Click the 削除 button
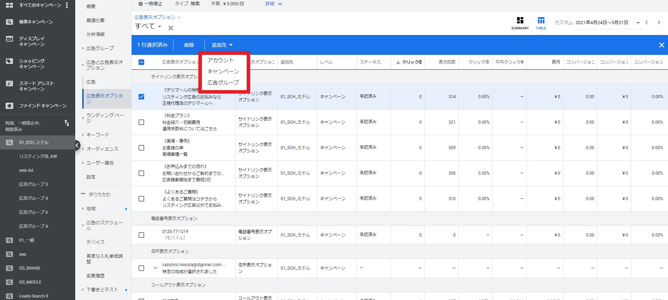The width and height of the screenshot is (668, 300). (x=189, y=45)
